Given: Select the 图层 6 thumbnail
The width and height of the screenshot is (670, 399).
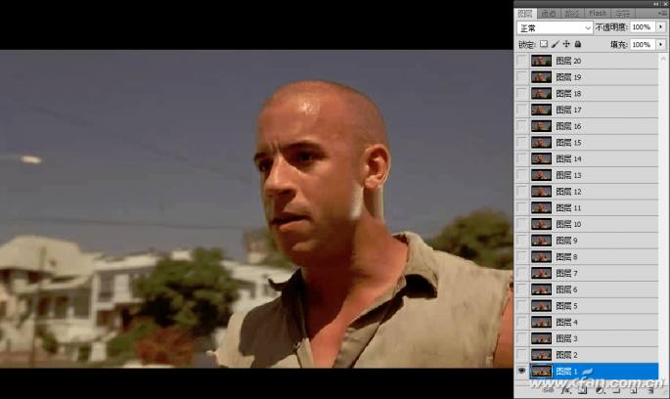Looking at the screenshot, I should 541,289.
